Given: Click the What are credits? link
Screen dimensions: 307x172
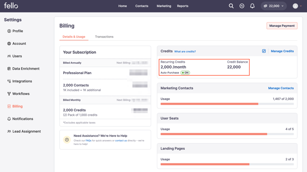Looking at the screenshot, I should pyautogui.click(x=185, y=51).
